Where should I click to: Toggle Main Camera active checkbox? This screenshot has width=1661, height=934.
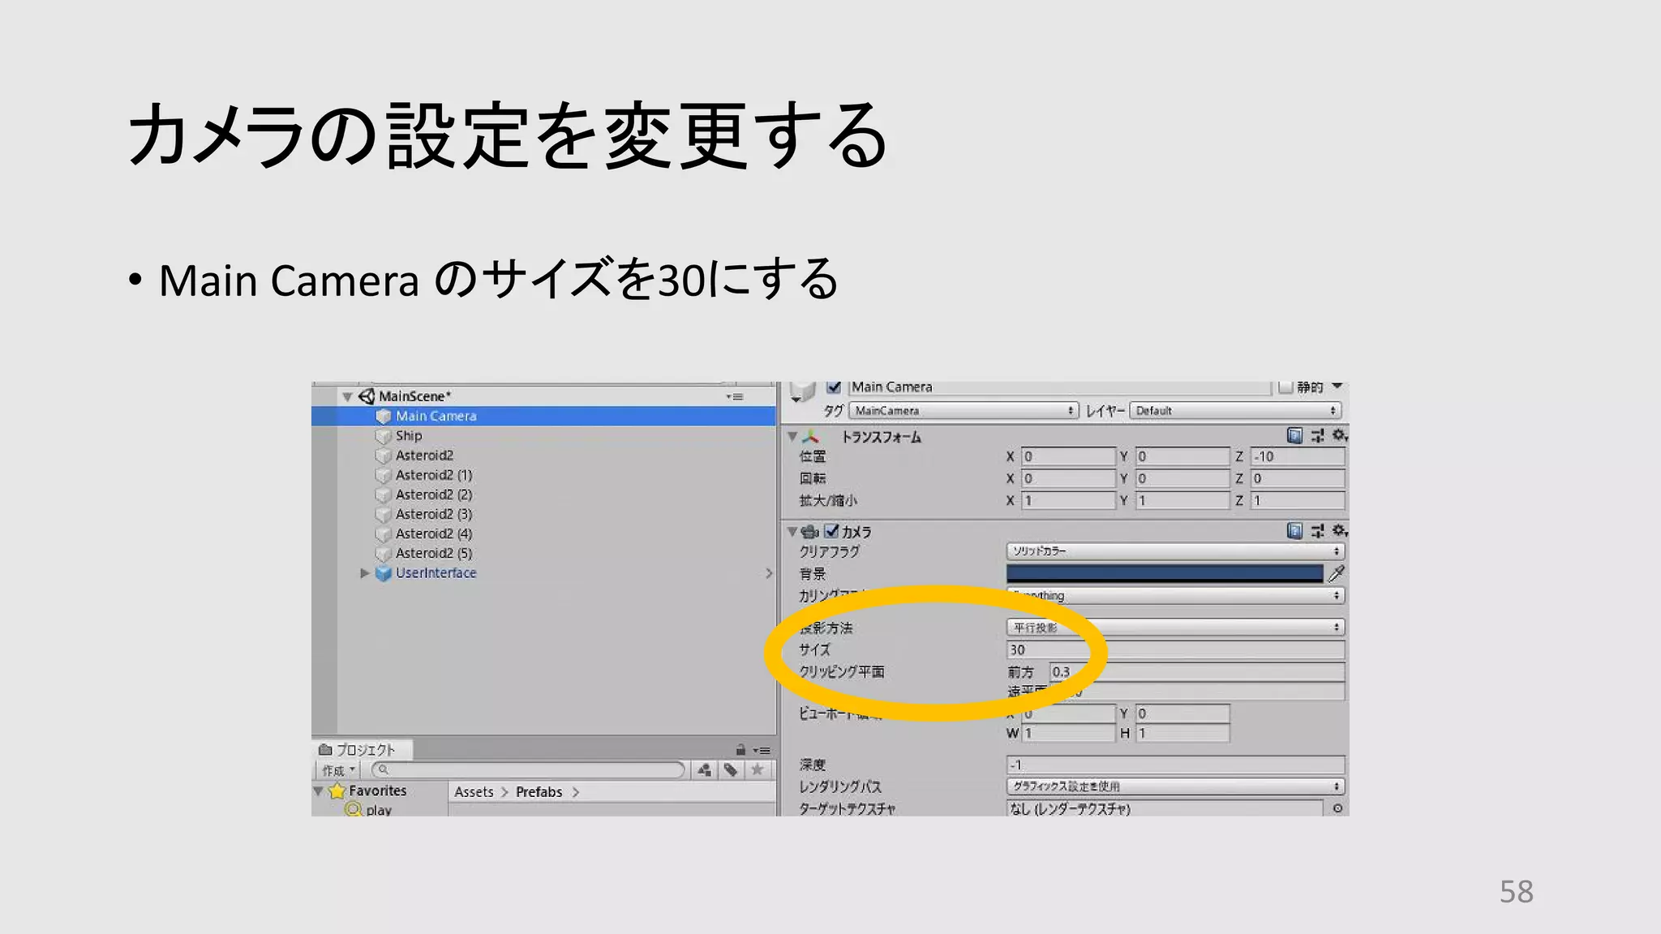[833, 387]
